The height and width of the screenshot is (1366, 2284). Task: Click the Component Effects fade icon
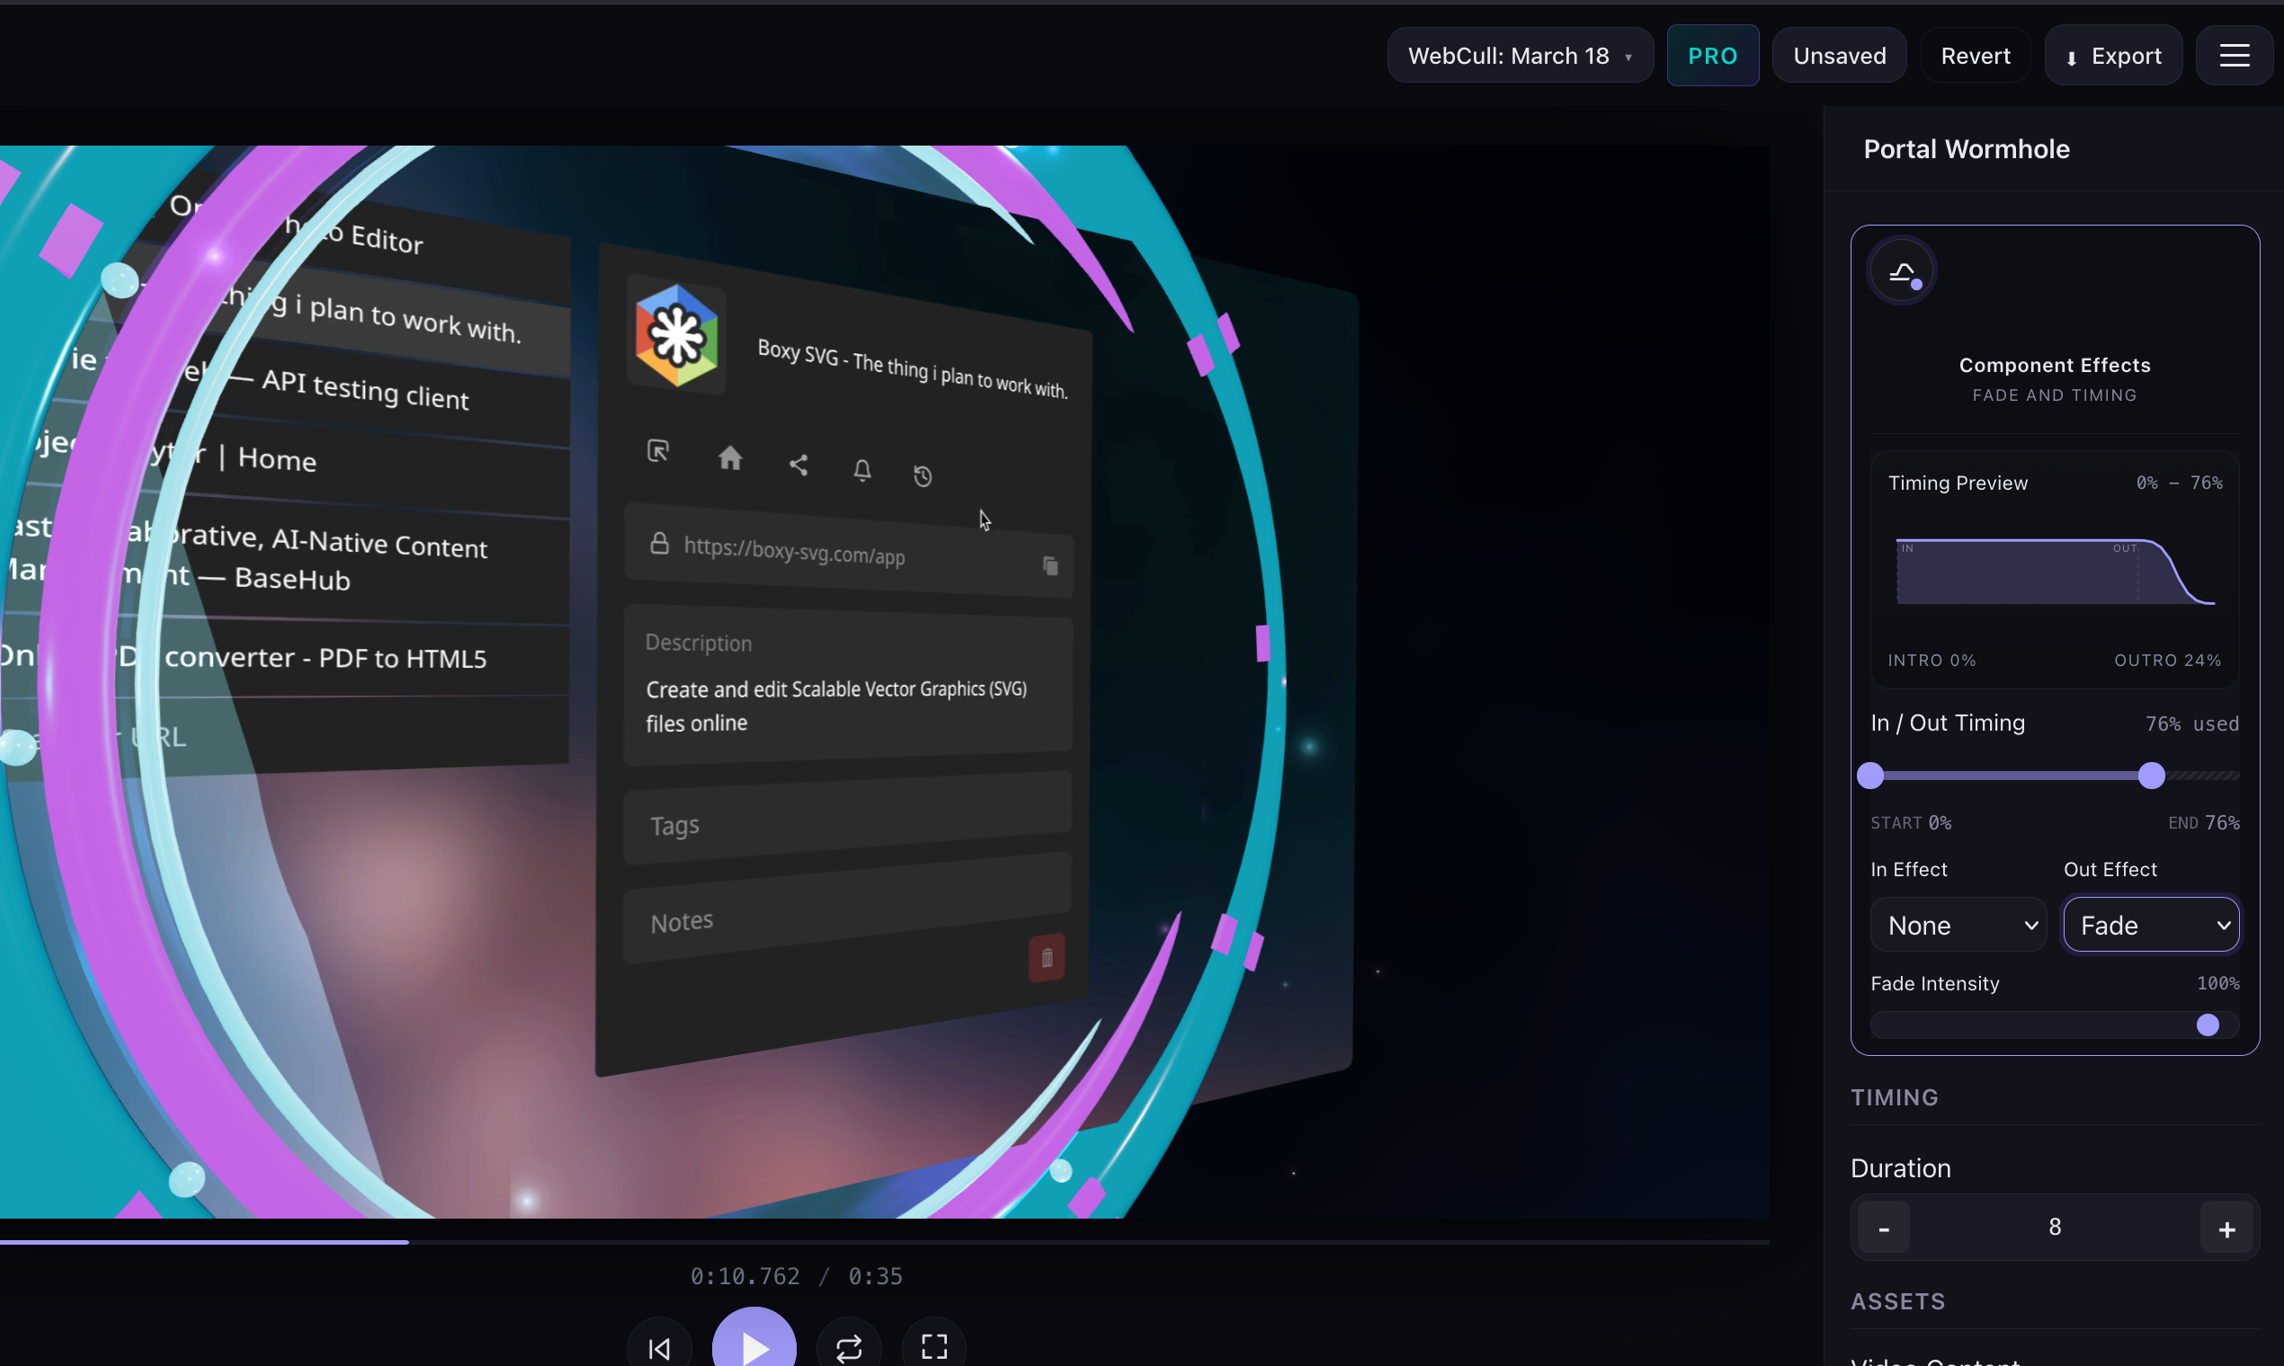pyautogui.click(x=1902, y=271)
